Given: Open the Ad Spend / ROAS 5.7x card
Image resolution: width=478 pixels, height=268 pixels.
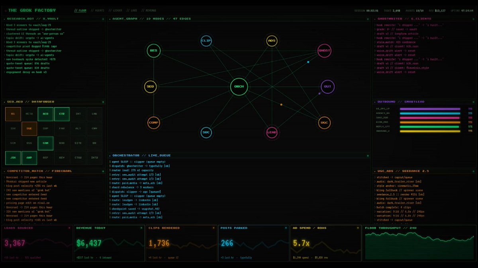Looking at the screenshot, I should coord(326,243).
